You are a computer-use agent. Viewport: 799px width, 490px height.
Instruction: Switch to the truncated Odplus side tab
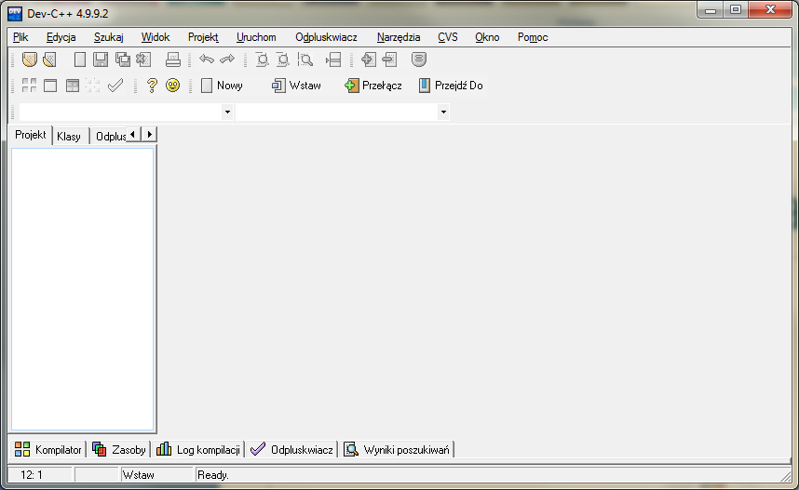click(111, 137)
